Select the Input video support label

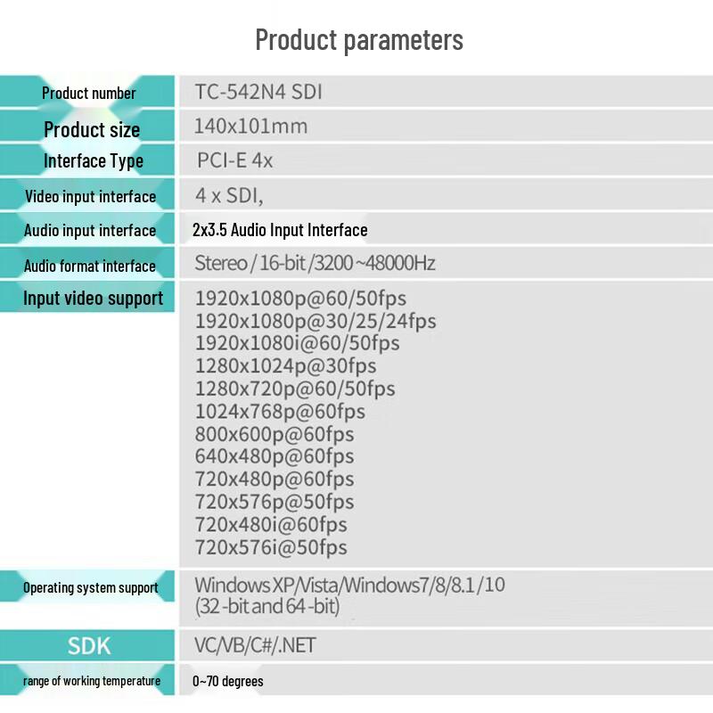[94, 299]
